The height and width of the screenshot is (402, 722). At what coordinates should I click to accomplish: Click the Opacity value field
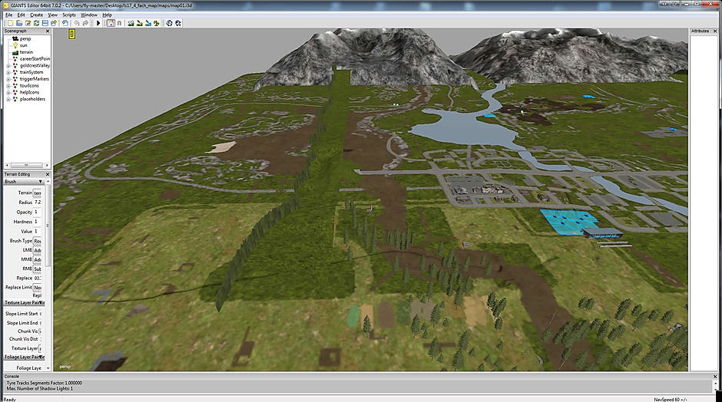point(38,212)
